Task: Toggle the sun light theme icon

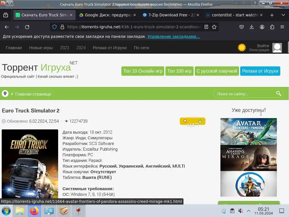Action: pos(242,47)
